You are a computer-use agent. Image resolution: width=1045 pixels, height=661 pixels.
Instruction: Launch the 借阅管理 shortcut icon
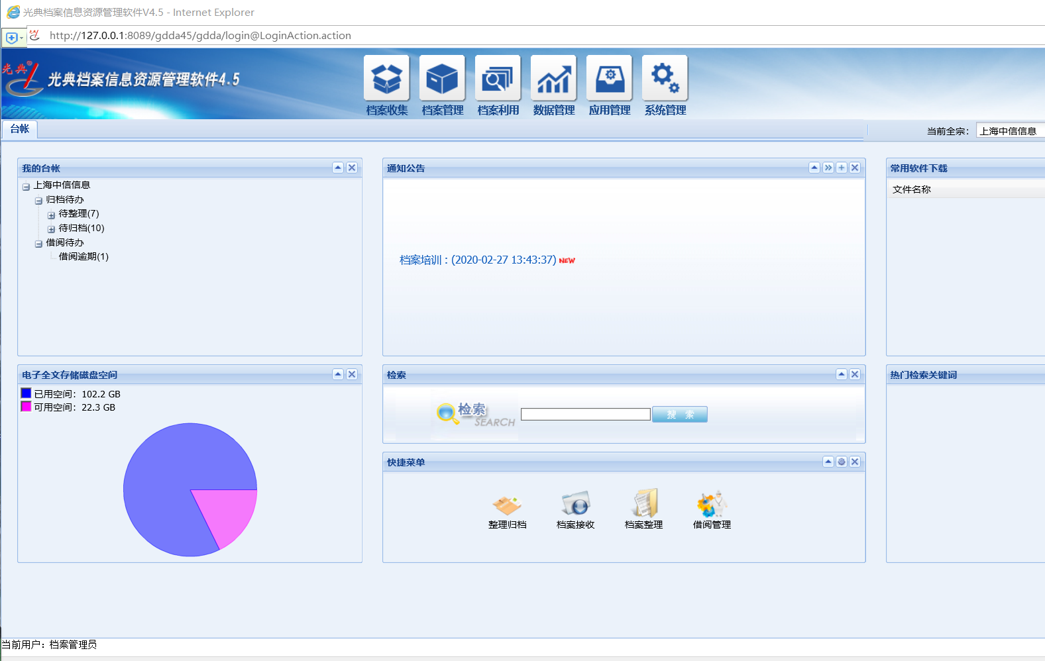[712, 504]
